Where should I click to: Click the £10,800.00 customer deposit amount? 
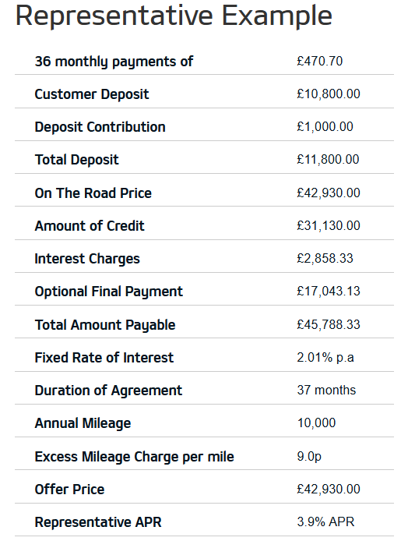[x=329, y=94]
